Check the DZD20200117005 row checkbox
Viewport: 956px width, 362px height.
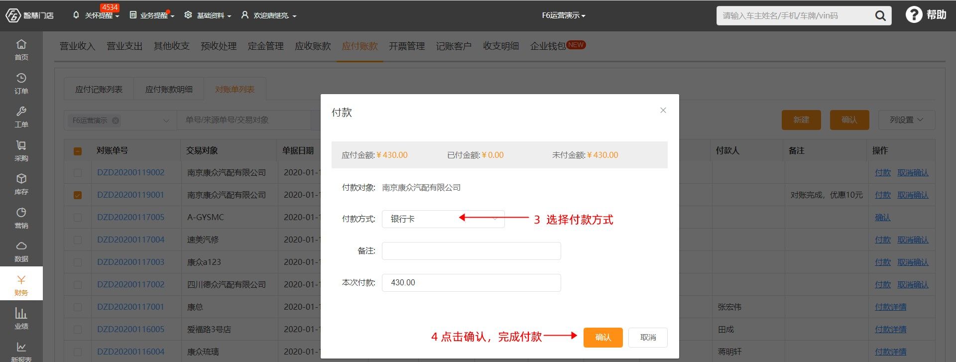[78, 218]
